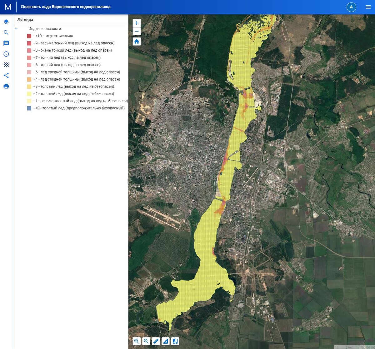The height and width of the screenshot is (349, 375).
Task: Click legend row 8 очень тонкий лед
Action: click(69, 50)
